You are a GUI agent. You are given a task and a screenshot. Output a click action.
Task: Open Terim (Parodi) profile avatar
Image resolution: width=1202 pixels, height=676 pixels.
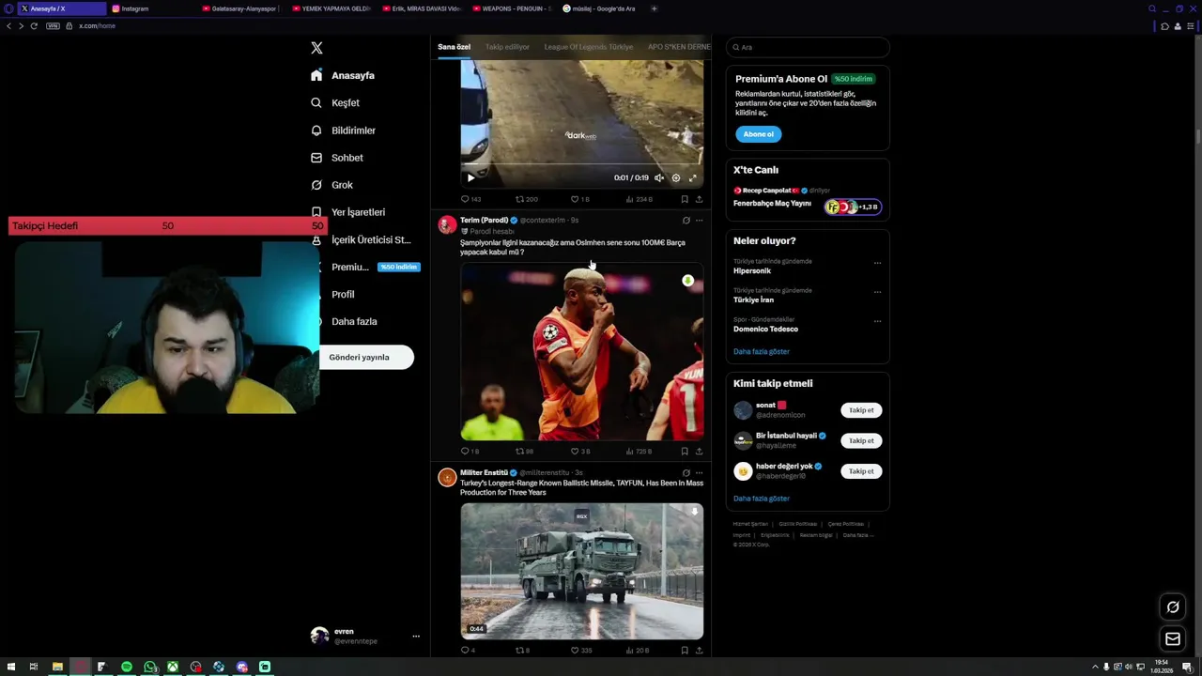click(x=447, y=224)
